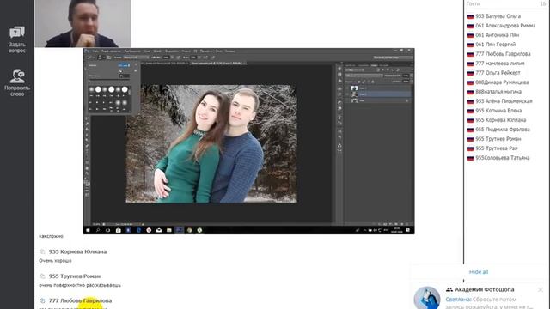550x309 pixels.
Task: Enable the airbrush build-up icon in options bar
Action: click(205, 58)
